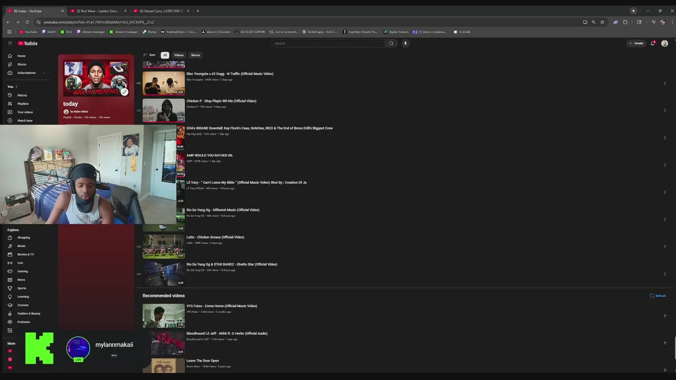Open the options menu for the Lil Tony row
This screenshot has height=380, width=676.
(x=665, y=192)
